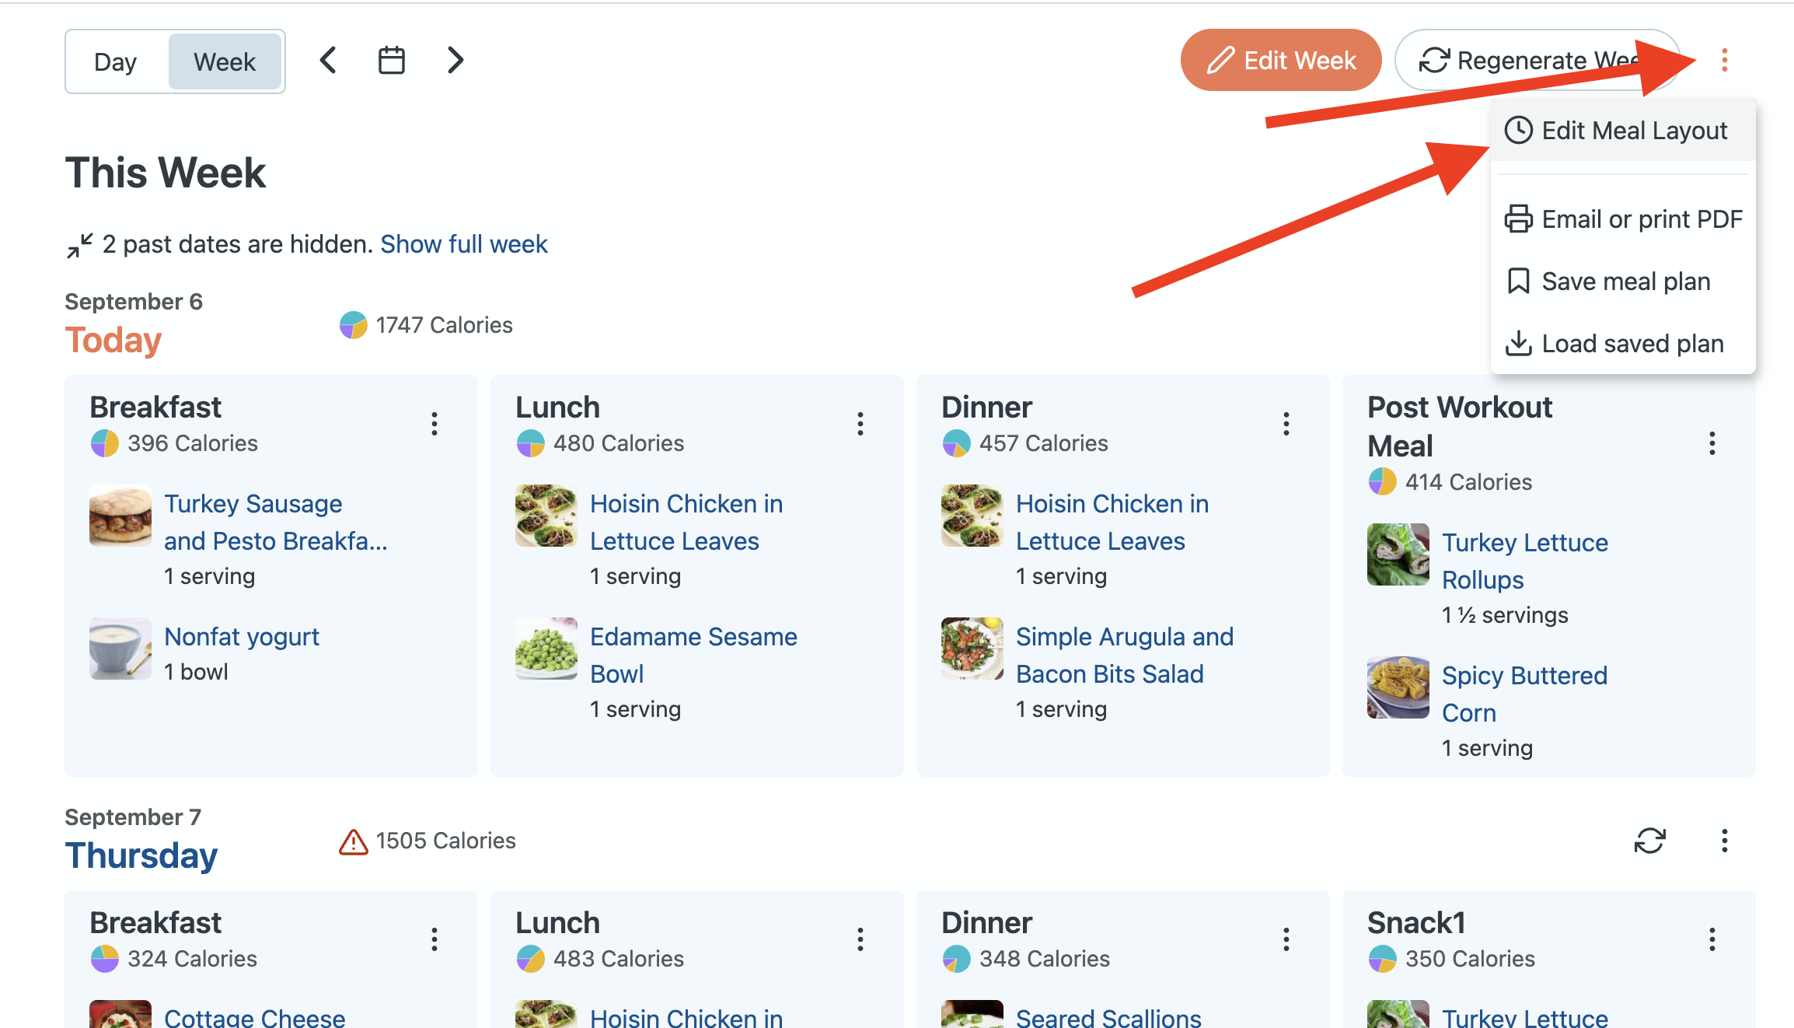Click the Edit Week button
The width and height of the screenshot is (1794, 1028).
[1280, 61]
